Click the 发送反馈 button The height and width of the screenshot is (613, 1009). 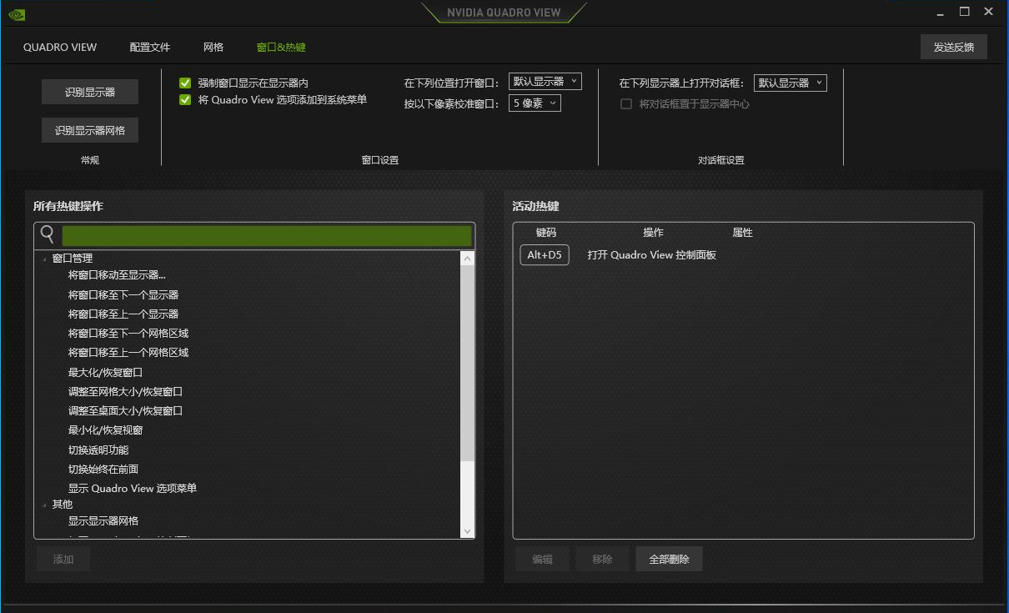pos(953,47)
